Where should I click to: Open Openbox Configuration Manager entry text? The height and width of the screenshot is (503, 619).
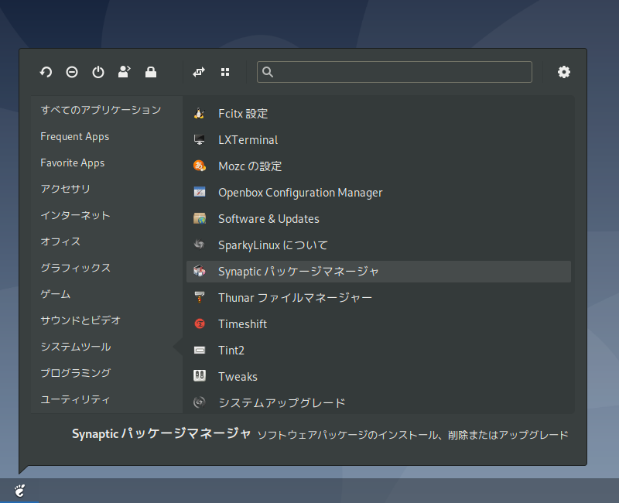click(300, 192)
